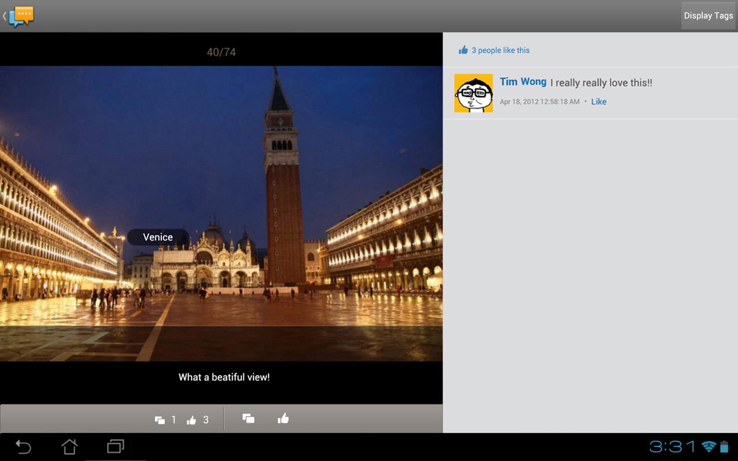Tap the Venice tag on photo
Screen dimensions: 738x461
158,237
